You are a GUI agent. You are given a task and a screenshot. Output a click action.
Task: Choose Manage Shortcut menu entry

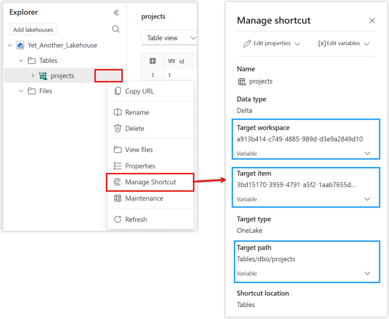tap(150, 182)
